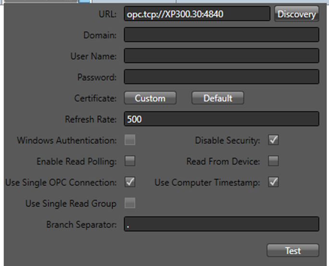Screen dimensions: 329x266
Task: Click the 'Refresh Rate:' label text
Action: 91,119
